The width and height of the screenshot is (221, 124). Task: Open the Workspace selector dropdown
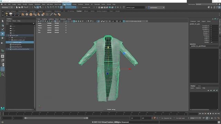(x=207, y=4)
